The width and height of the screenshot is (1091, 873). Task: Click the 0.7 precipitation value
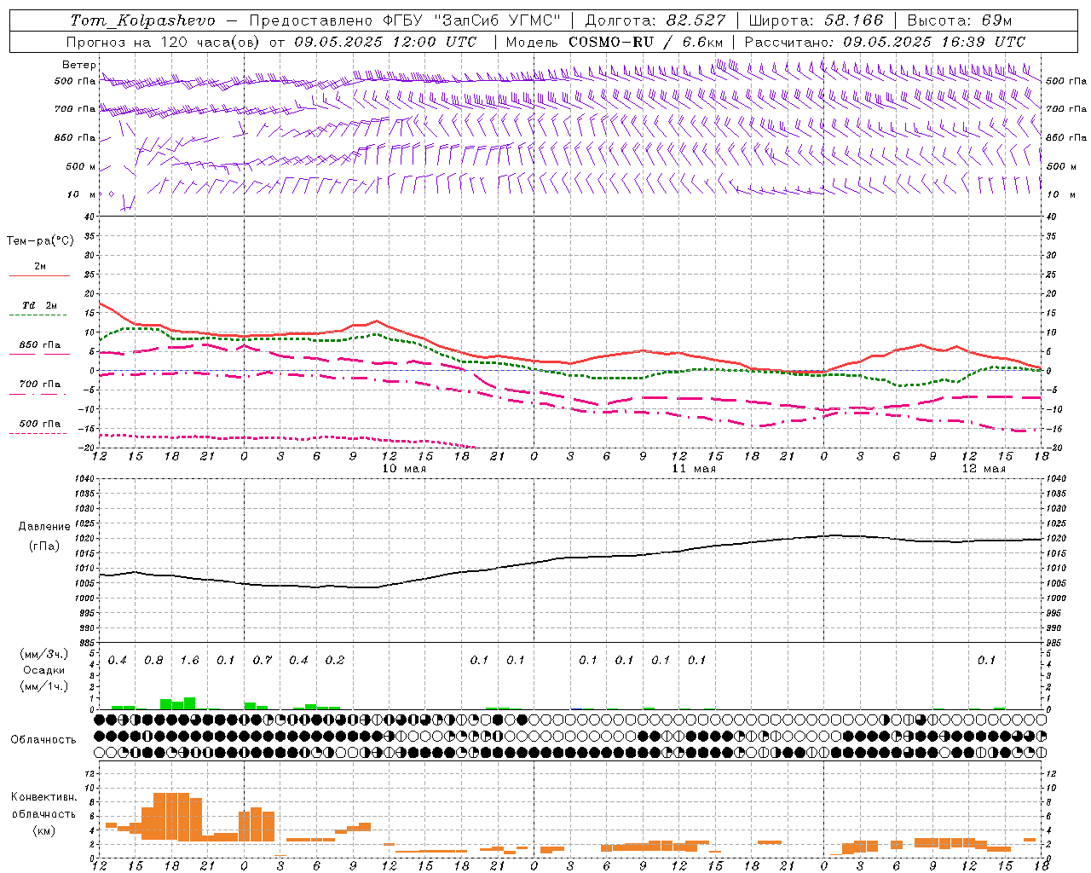(263, 661)
